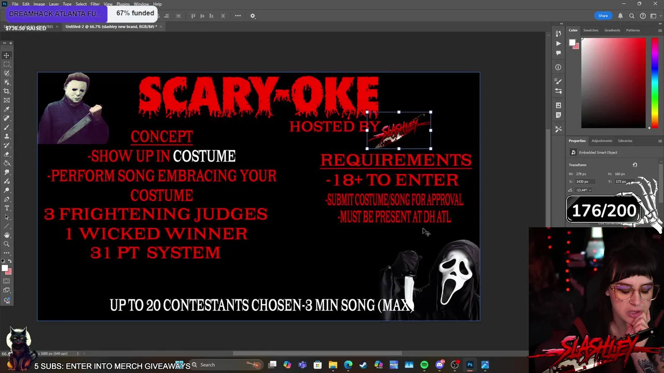Select the Rectangular Marquee tool
Viewport: 664px width, 373px height.
(x=7, y=64)
